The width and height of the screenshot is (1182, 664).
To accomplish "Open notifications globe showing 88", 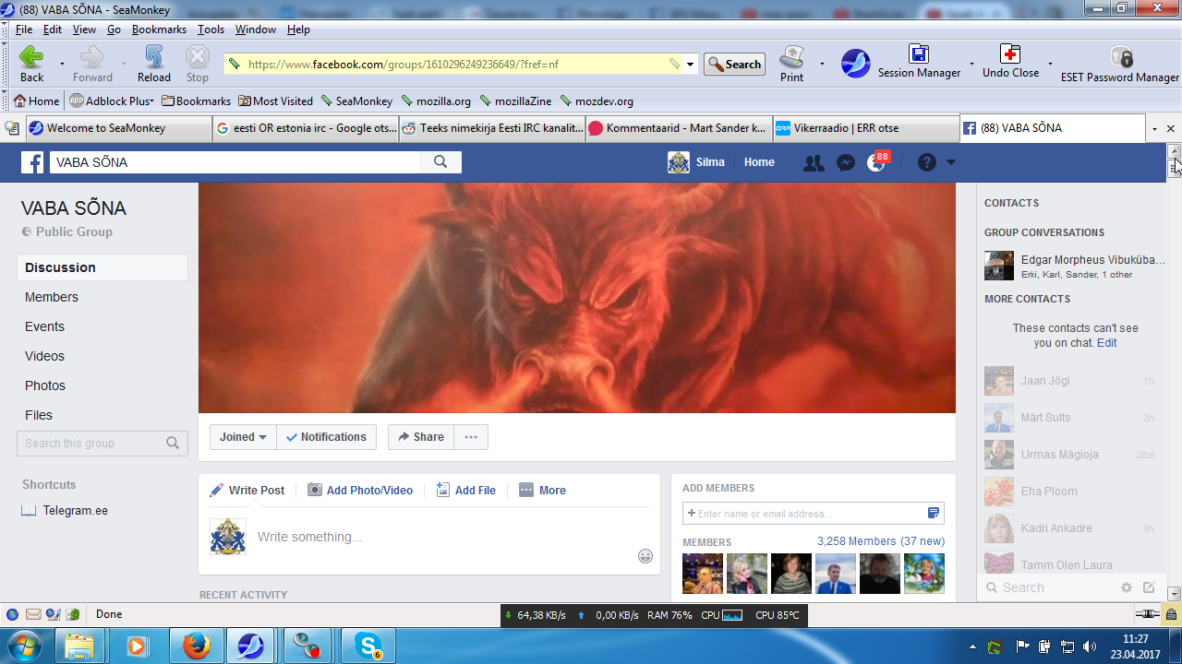I will coord(876,163).
